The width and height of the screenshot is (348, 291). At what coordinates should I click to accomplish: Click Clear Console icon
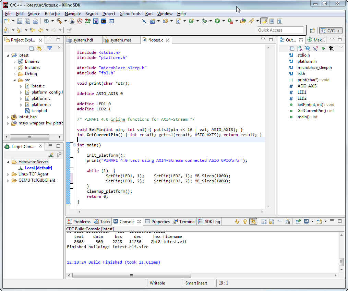(287, 221)
